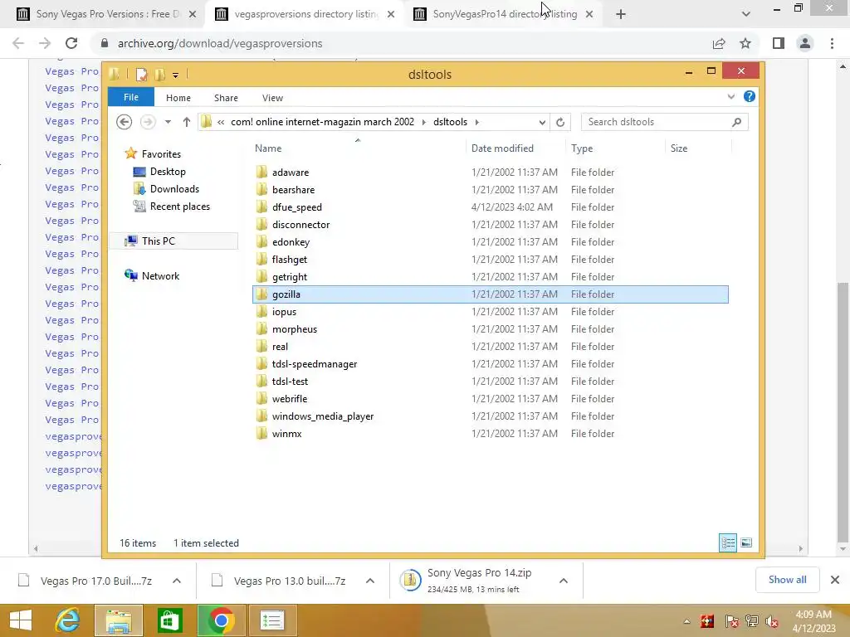Click Show all downloads button
The image size is (850, 637).
[787, 580]
